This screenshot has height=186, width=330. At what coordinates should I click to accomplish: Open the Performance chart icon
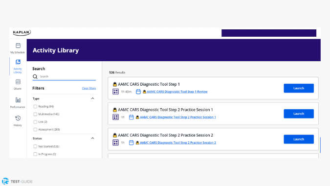click(x=18, y=100)
